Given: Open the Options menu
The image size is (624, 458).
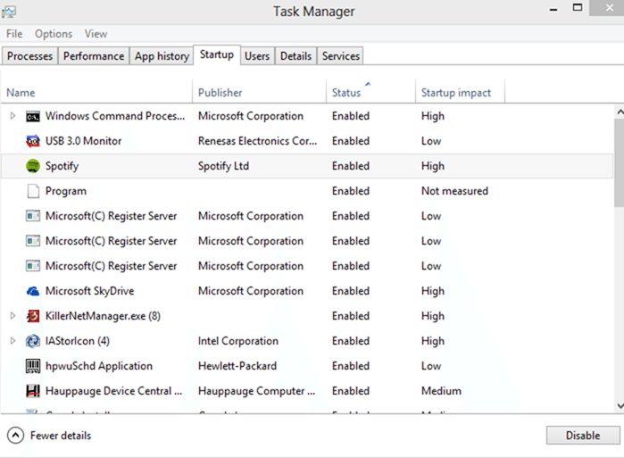Looking at the screenshot, I should pos(54,34).
